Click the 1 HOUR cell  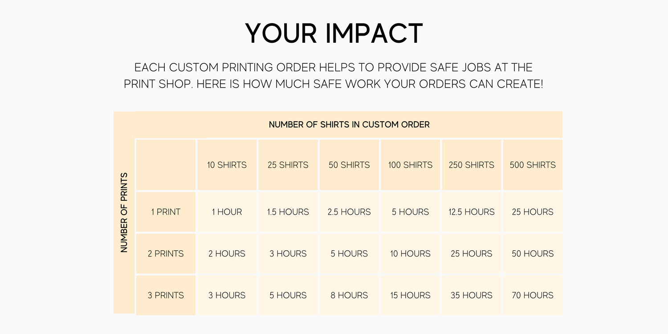click(227, 212)
